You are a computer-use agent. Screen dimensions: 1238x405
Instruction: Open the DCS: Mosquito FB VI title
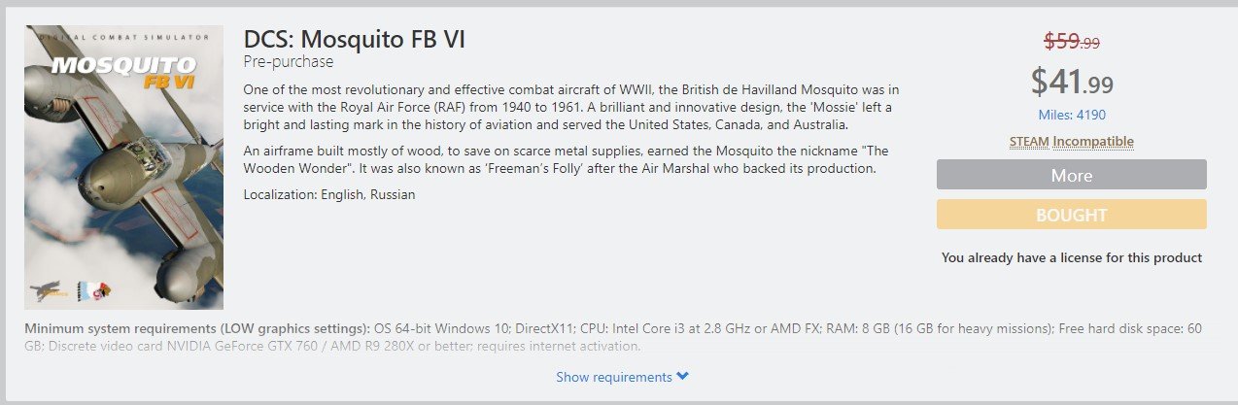pyautogui.click(x=356, y=40)
